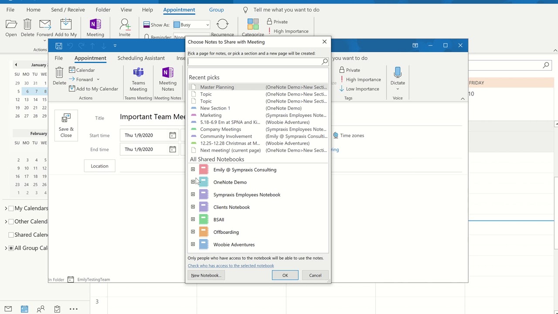Image resolution: width=558 pixels, height=314 pixels.
Task: Click the Time zones globe icon
Action: click(x=335, y=136)
